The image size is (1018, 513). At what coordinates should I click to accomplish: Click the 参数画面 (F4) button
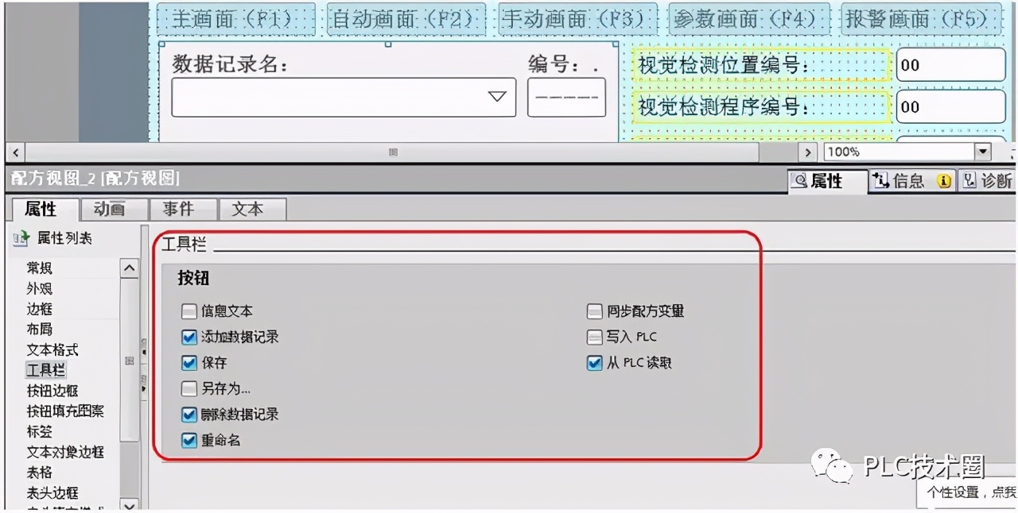point(749,19)
